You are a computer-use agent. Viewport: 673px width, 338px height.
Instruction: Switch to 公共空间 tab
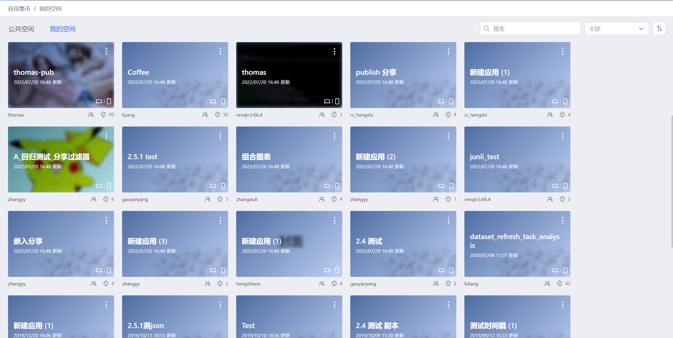click(21, 29)
